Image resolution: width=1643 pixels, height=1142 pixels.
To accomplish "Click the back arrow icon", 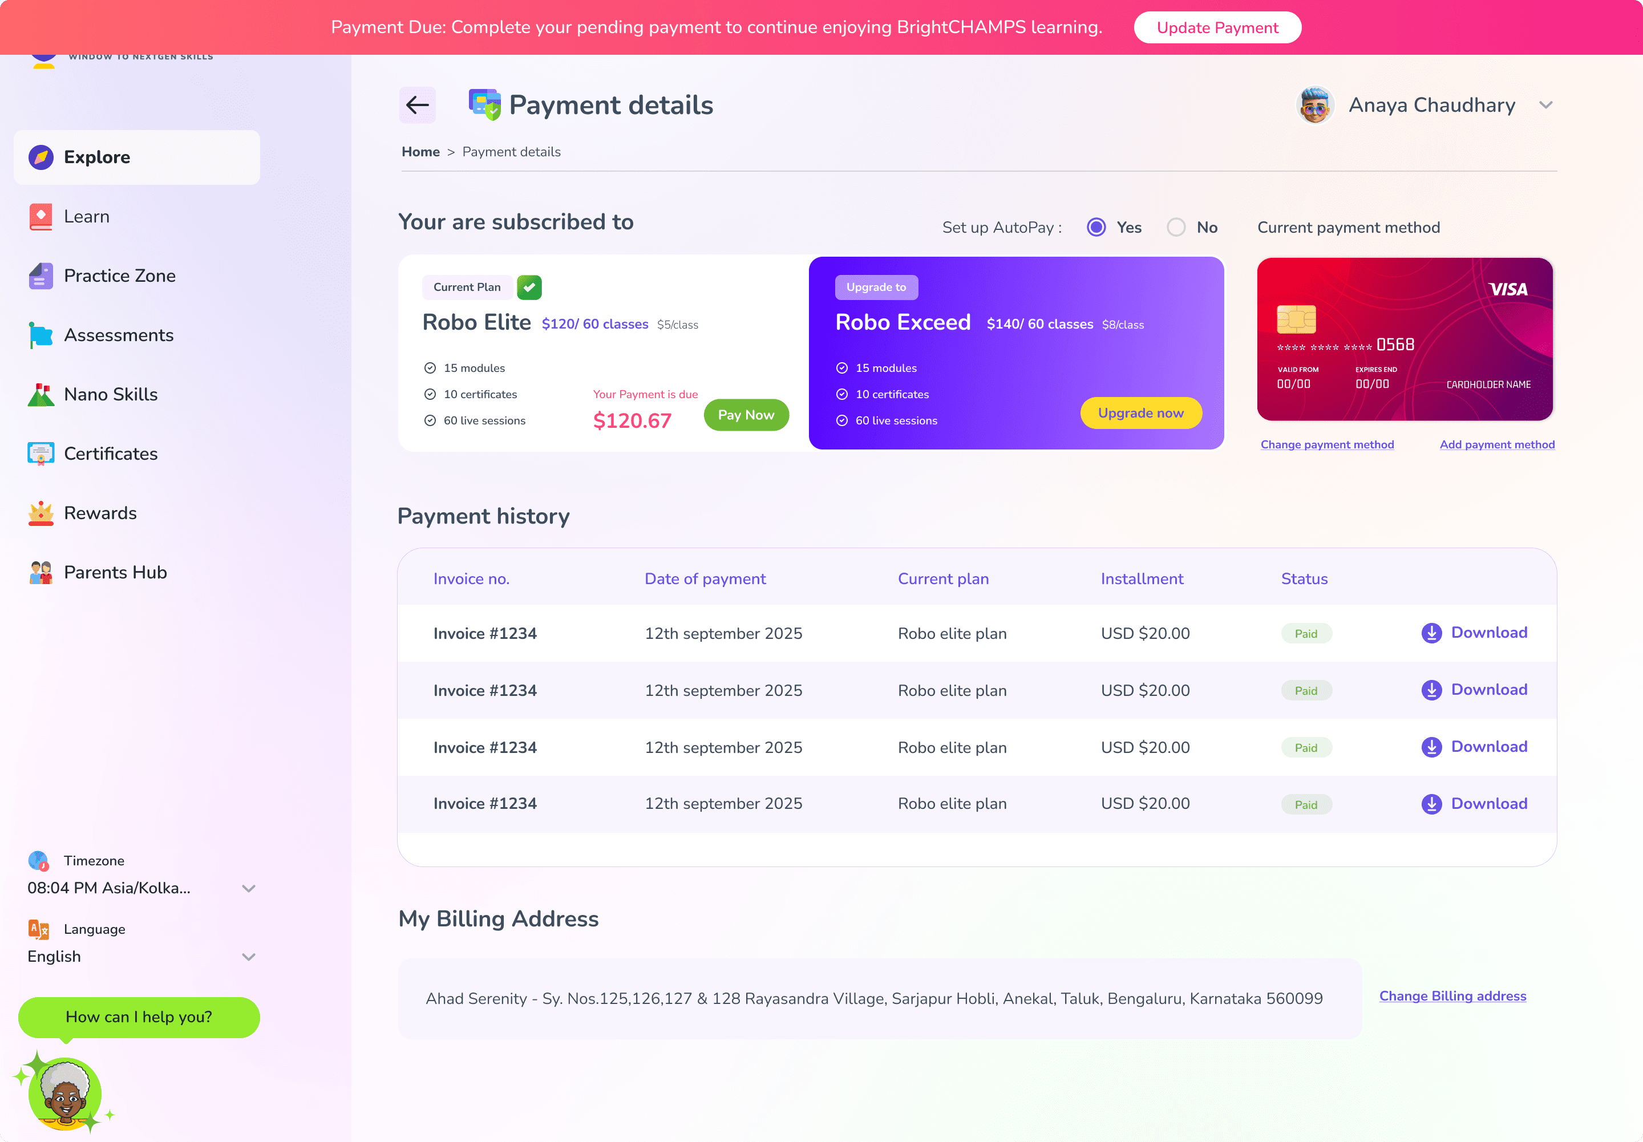I will 417,105.
